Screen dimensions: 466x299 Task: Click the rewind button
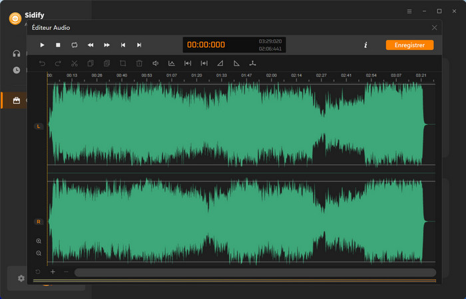point(91,45)
